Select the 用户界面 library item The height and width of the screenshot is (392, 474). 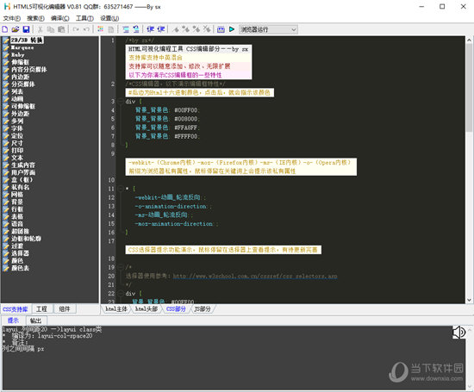tap(23, 172)
